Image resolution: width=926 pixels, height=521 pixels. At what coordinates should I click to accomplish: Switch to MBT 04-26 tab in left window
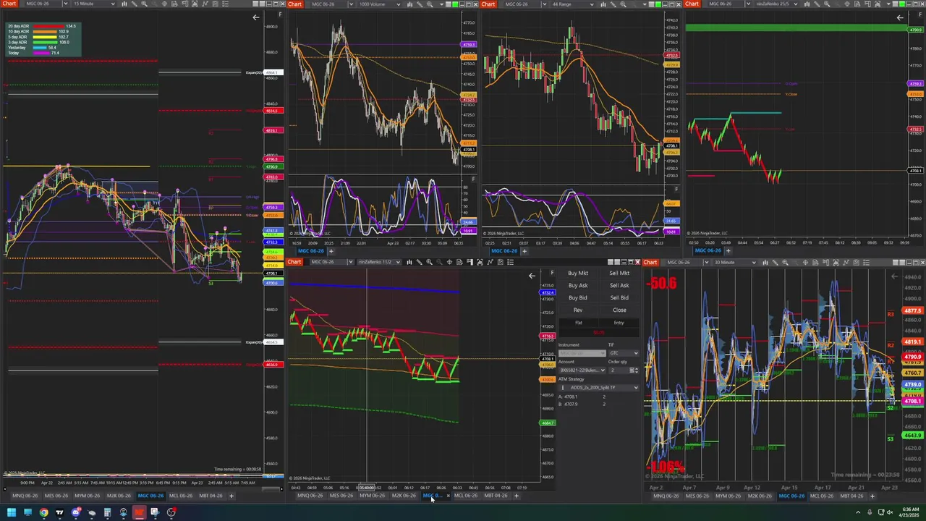pyautogui.click(x=211, y=496)
